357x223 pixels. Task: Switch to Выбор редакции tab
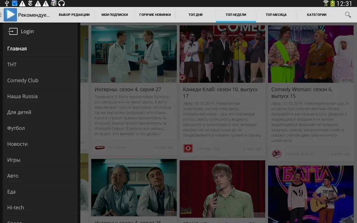coord(74,15)
